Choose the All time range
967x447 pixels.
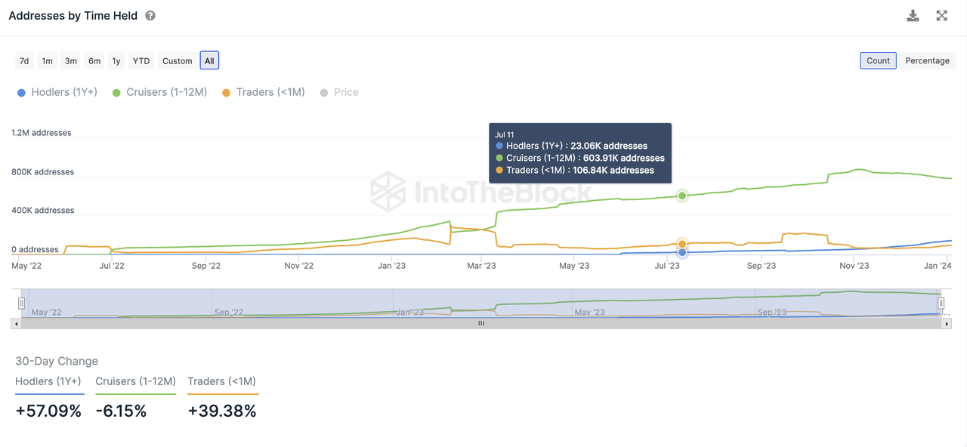click(209, 60)
